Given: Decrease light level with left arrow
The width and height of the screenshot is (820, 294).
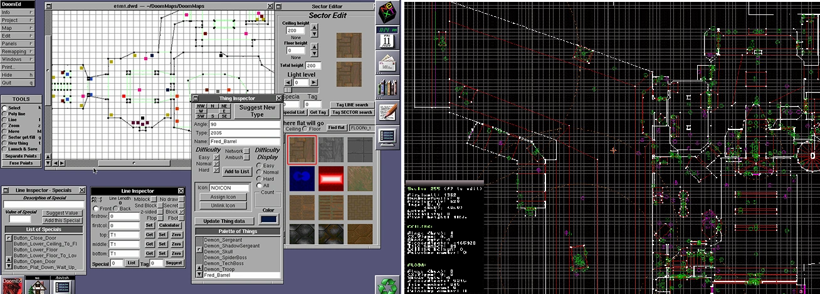Looking at the screenshot, I should point(289,82).
